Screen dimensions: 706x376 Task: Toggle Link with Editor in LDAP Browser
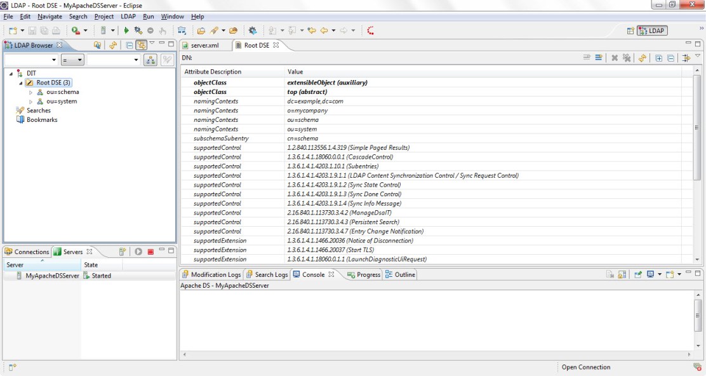tap(141, 45)
